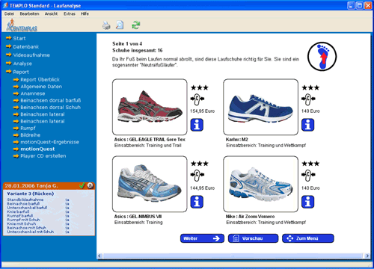Open the Bearbeiten menu

tap(29, 13)
